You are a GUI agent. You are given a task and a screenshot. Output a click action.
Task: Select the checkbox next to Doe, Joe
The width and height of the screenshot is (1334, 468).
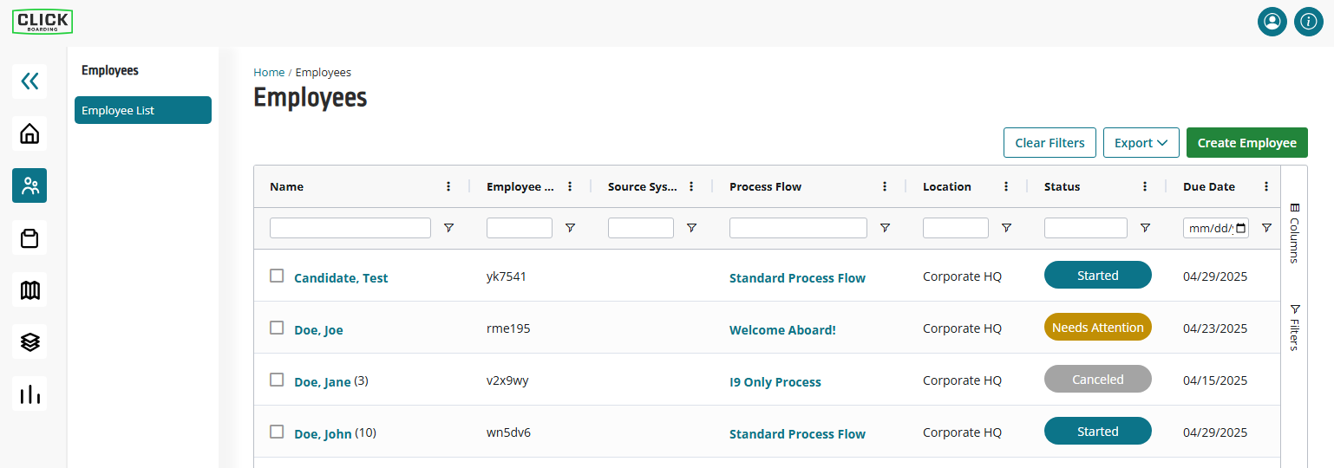(x=277, y=328)
